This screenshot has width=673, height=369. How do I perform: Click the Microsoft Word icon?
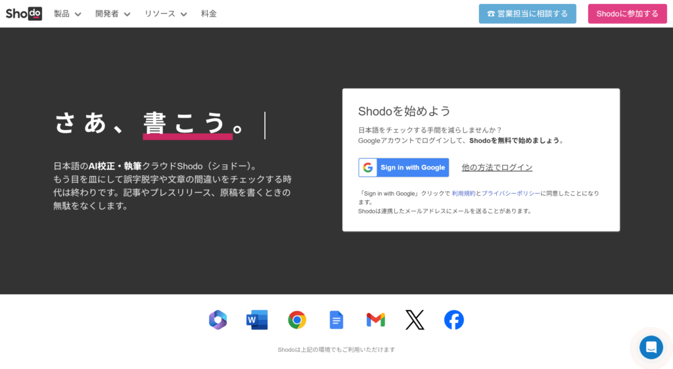pos(257,320)
